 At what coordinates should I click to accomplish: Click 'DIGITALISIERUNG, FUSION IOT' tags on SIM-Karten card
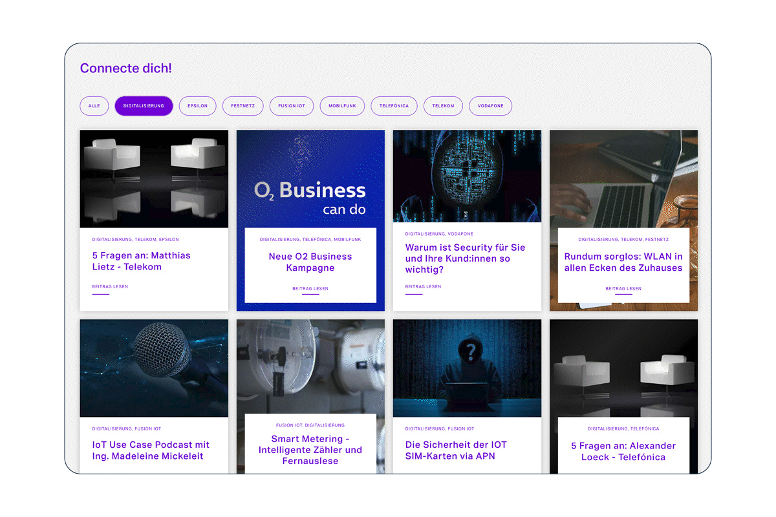coord(440,428)
